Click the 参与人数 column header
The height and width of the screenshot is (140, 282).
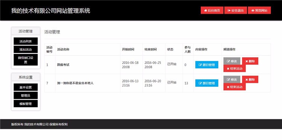[x=187, y=49]
